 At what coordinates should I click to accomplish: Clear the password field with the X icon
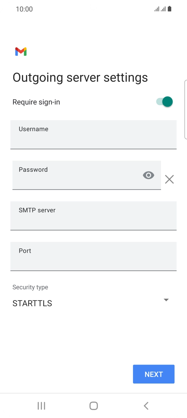tap(169, 179)
